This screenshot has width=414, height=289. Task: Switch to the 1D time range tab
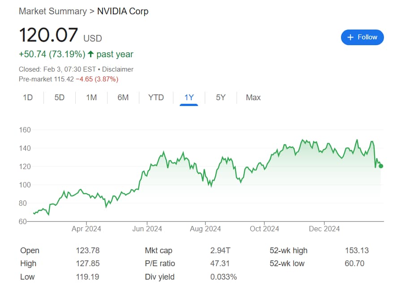[x=28, y=97]
